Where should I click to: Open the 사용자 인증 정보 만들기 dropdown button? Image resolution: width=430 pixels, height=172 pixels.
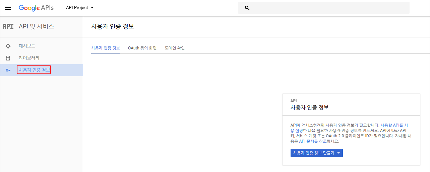[316, 153]
